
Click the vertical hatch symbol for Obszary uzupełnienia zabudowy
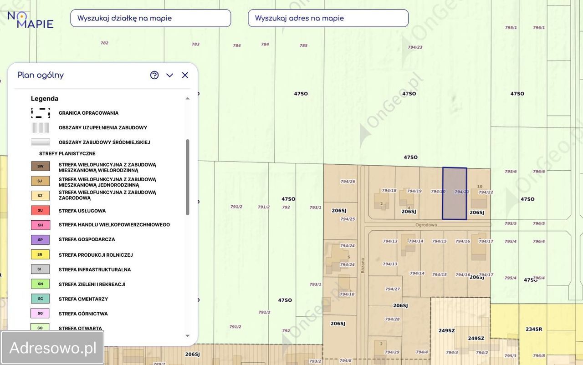coord(41,128)
